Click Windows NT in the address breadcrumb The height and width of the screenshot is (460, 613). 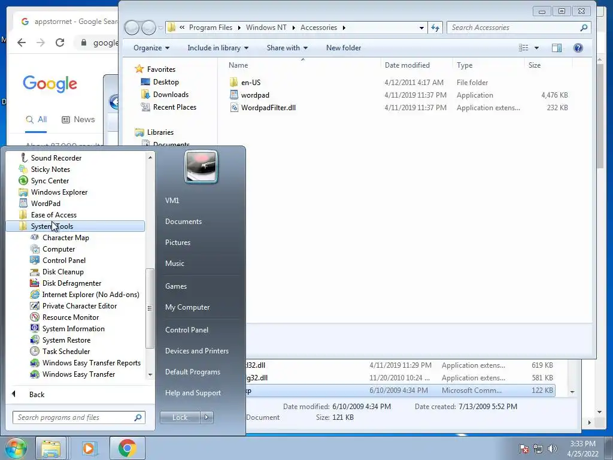click(266, 28)
